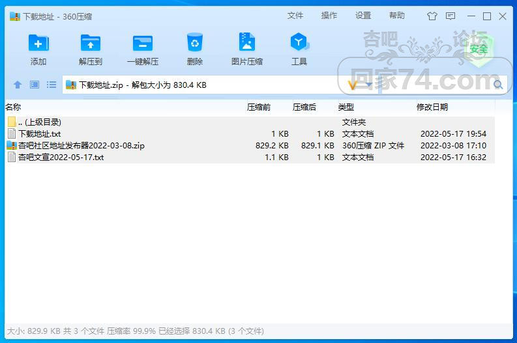
Task: Open the skin (shirt) icon in title bar
Action: tap(432, 16)
